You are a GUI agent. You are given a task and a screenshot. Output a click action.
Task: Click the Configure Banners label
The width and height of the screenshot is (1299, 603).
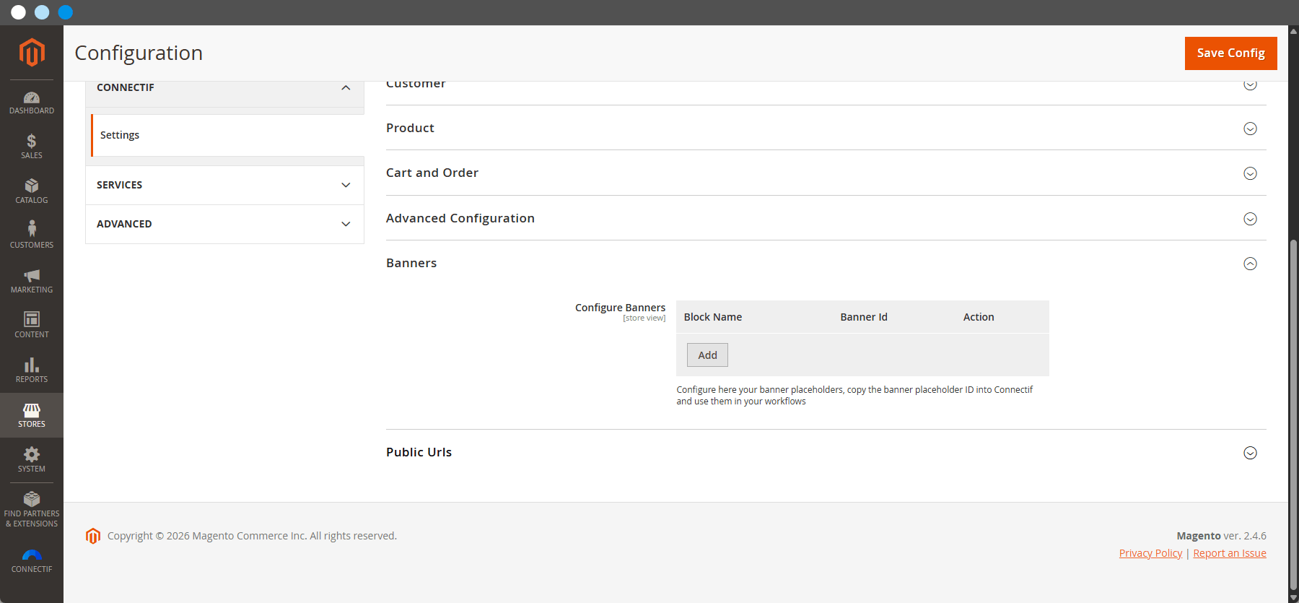[x=620, y=308]
